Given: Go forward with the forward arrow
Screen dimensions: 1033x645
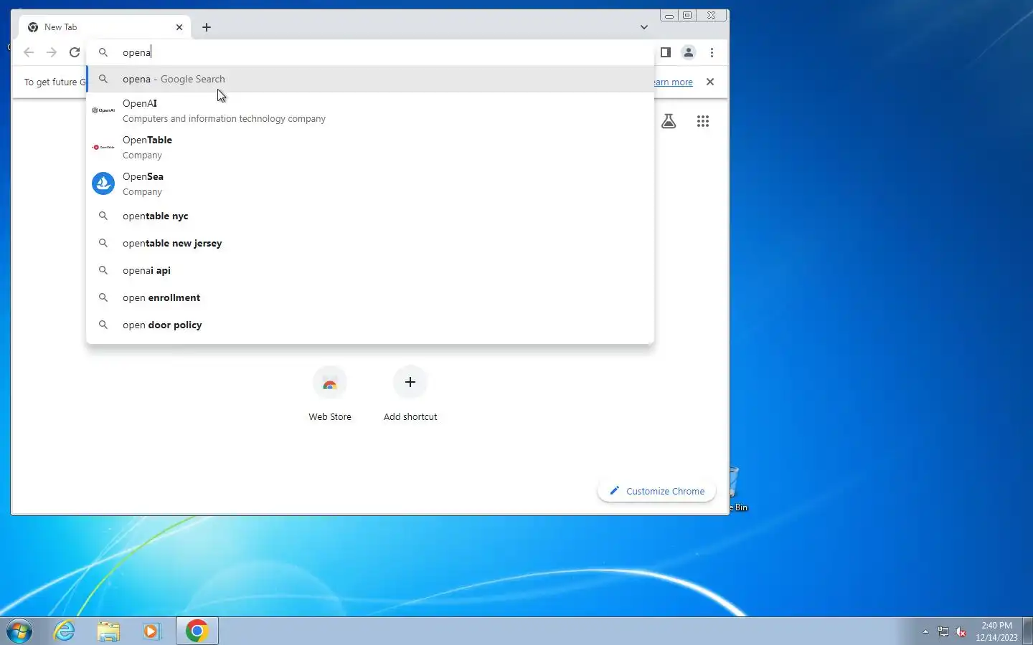Looking at the screenshot, I should pos(52,52).
